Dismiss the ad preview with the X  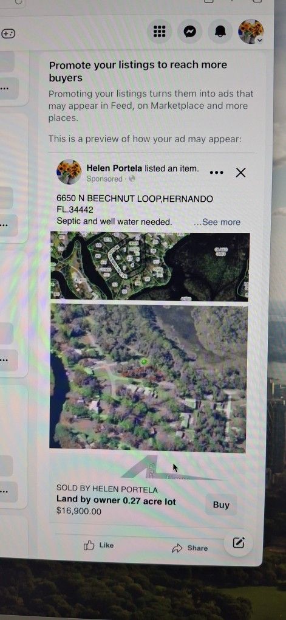click(240, 173)
